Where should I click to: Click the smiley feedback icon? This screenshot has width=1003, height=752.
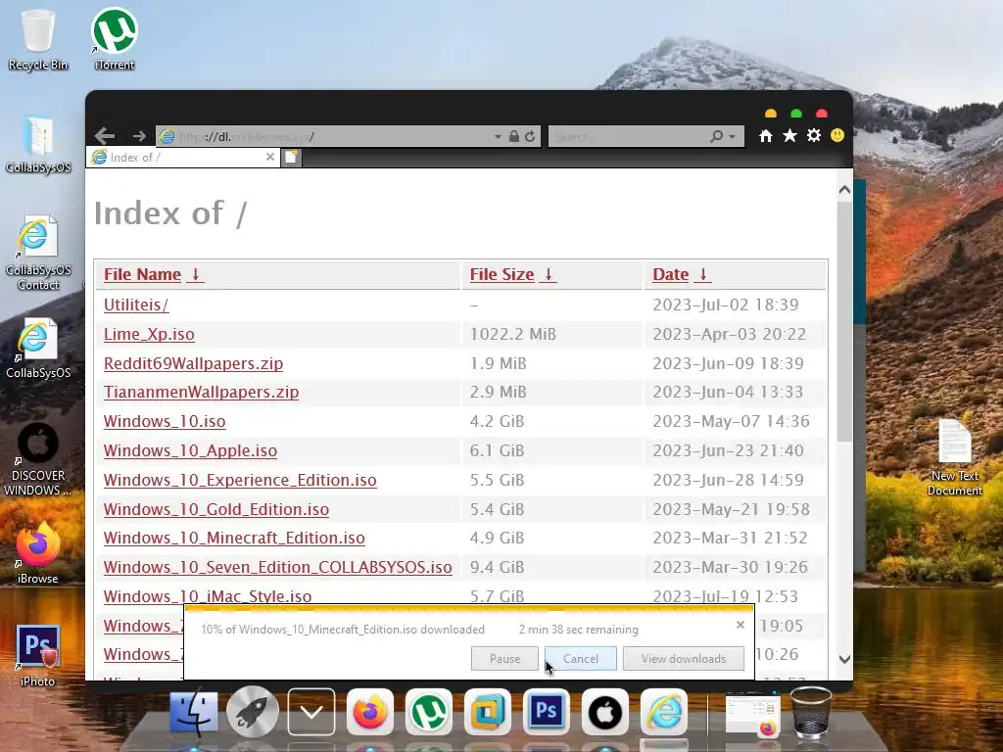pyautogui.click(x=837, y=135)
